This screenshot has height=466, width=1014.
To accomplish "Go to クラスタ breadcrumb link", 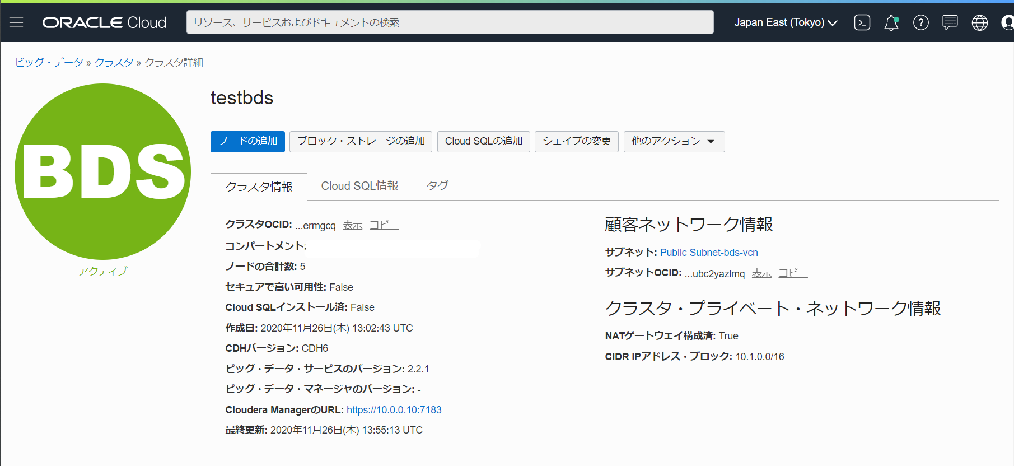I will point(114,62).
